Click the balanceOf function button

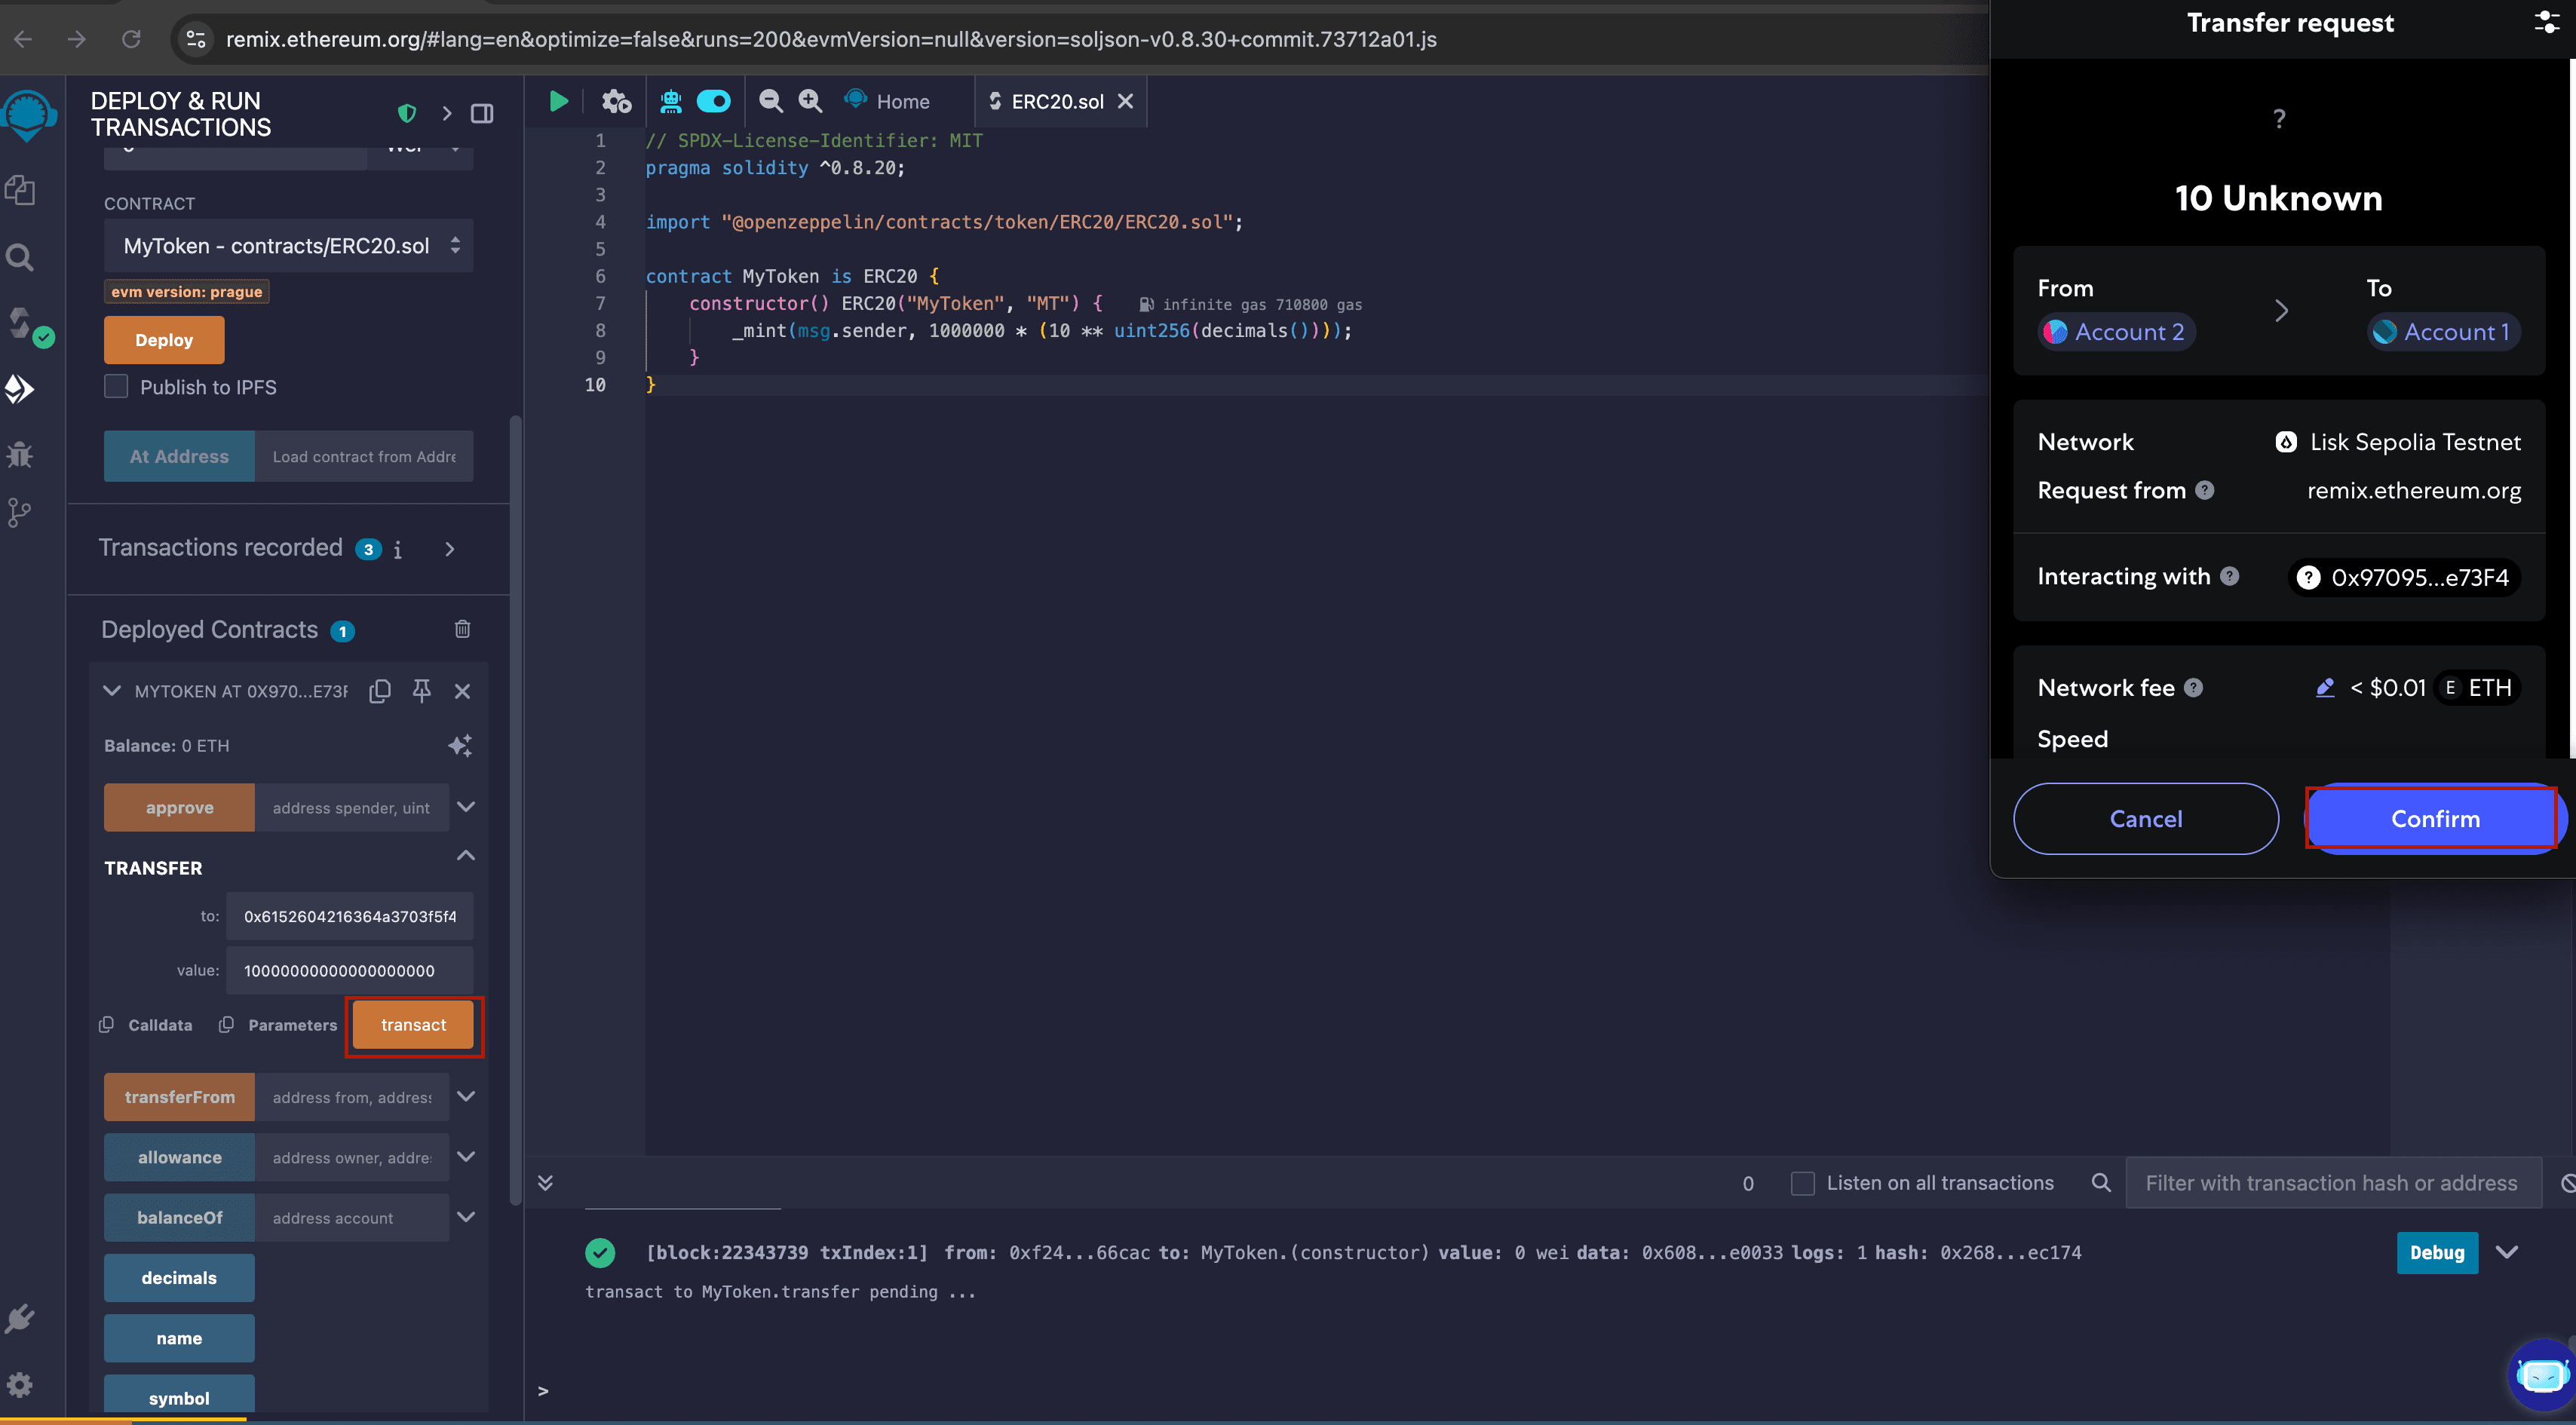(x=179, y=1217)
